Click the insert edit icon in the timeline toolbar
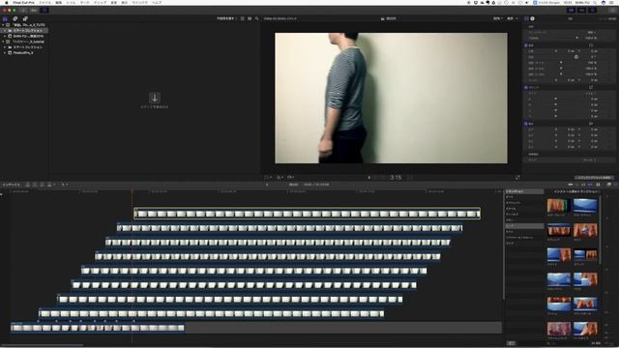This screenshot has width=619, height=348. coord(35,185)
